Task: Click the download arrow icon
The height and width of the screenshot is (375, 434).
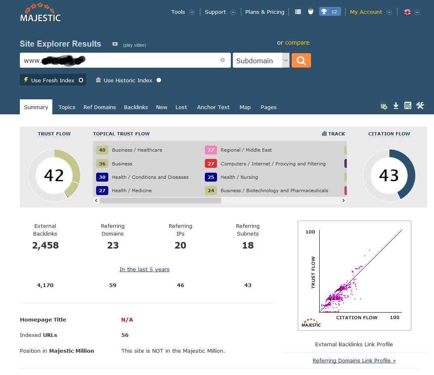Action: [396, 106]
